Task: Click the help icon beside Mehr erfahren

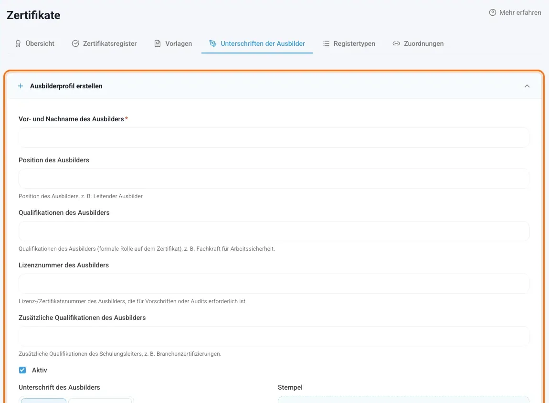Action: click(x=492, y=12)
